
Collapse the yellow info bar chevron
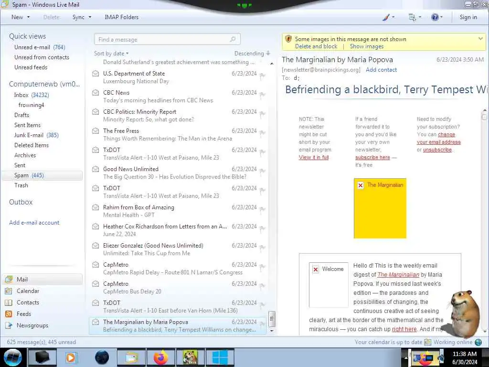(x=480, y=39)
